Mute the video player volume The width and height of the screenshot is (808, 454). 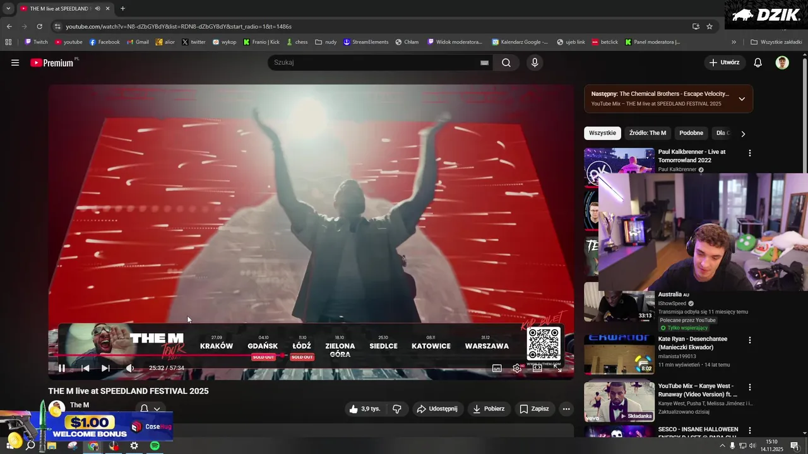pos(129,368)
